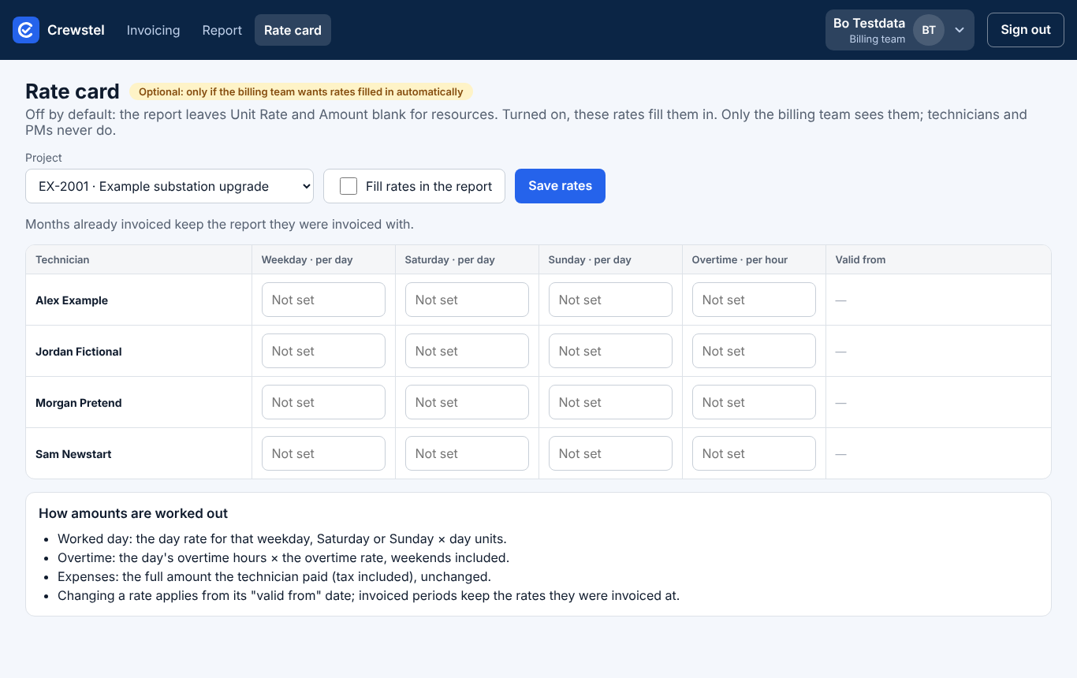Click Alex Example's Weekday rate field
Screen dimensions: 1077x678
pyautogui.click(x=323, y=300)
